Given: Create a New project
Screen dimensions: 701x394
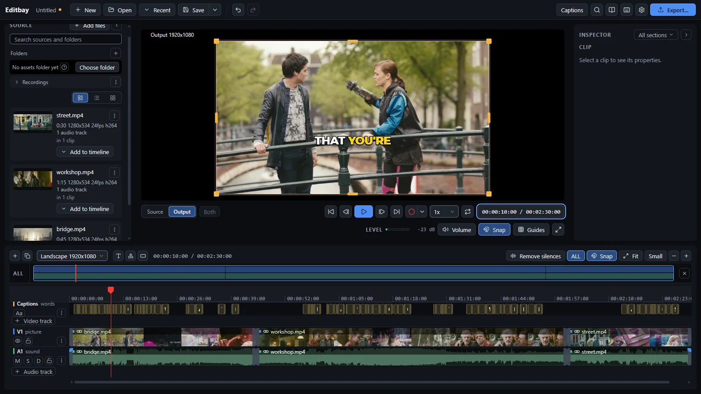Looking at the screenshot, I should tap(85, 10).
